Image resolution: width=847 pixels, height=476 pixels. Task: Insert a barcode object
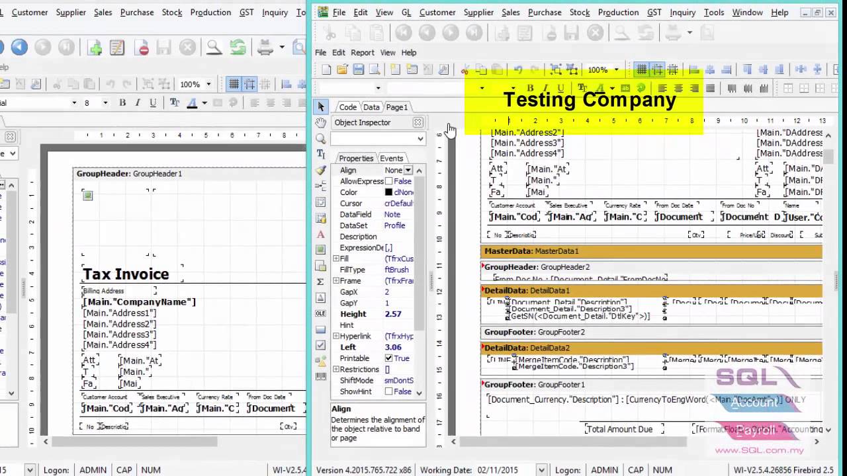click(x=321, y=377)
